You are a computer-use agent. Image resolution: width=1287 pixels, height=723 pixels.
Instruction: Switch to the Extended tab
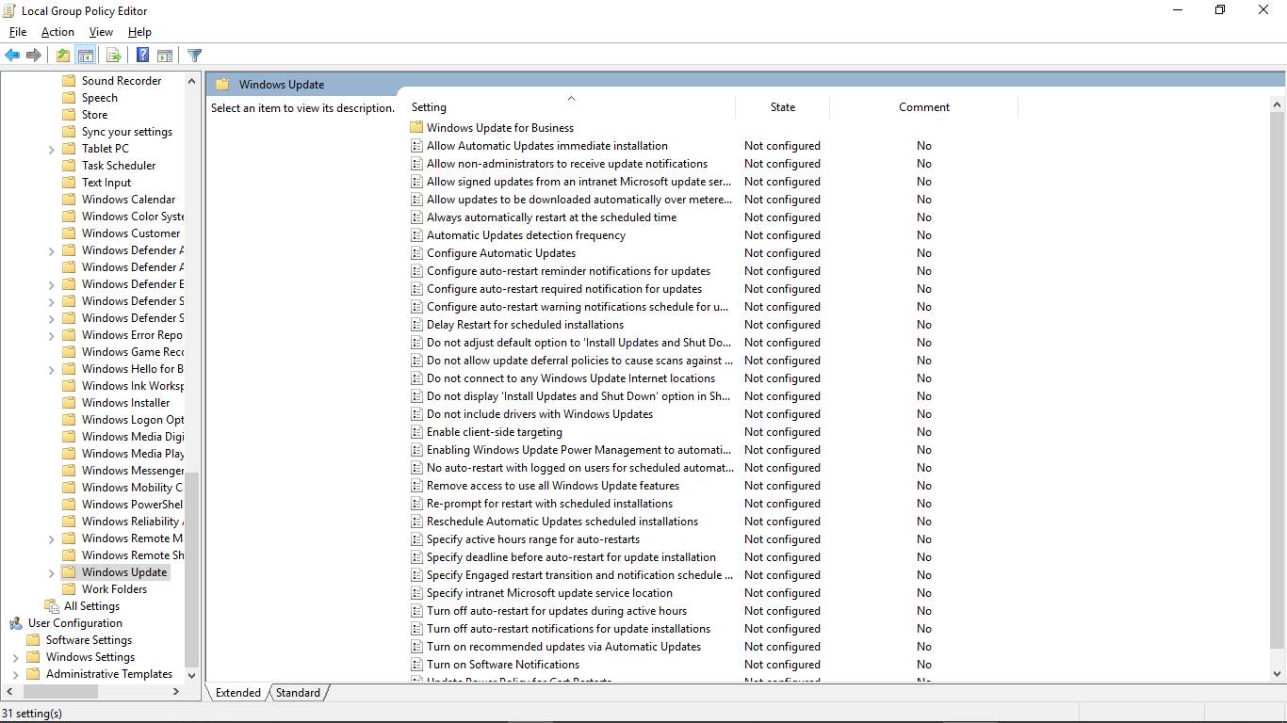point(238,693)
